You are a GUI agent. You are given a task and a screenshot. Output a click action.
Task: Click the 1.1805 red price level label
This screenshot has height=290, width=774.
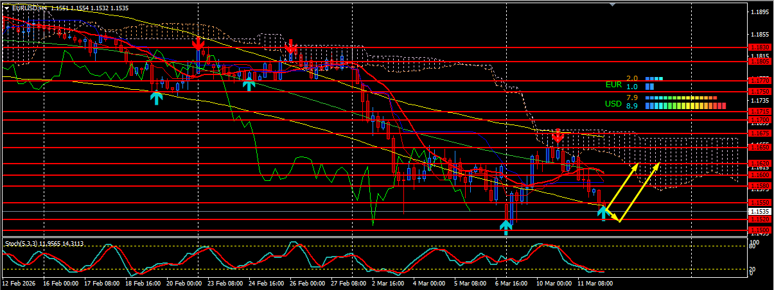761,62
